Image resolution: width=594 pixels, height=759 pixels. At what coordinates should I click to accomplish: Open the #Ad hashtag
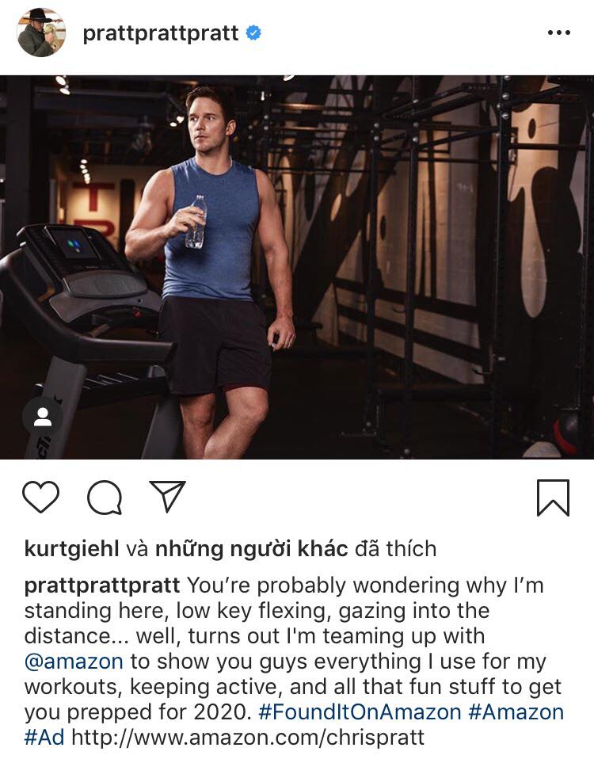(44, 738)
